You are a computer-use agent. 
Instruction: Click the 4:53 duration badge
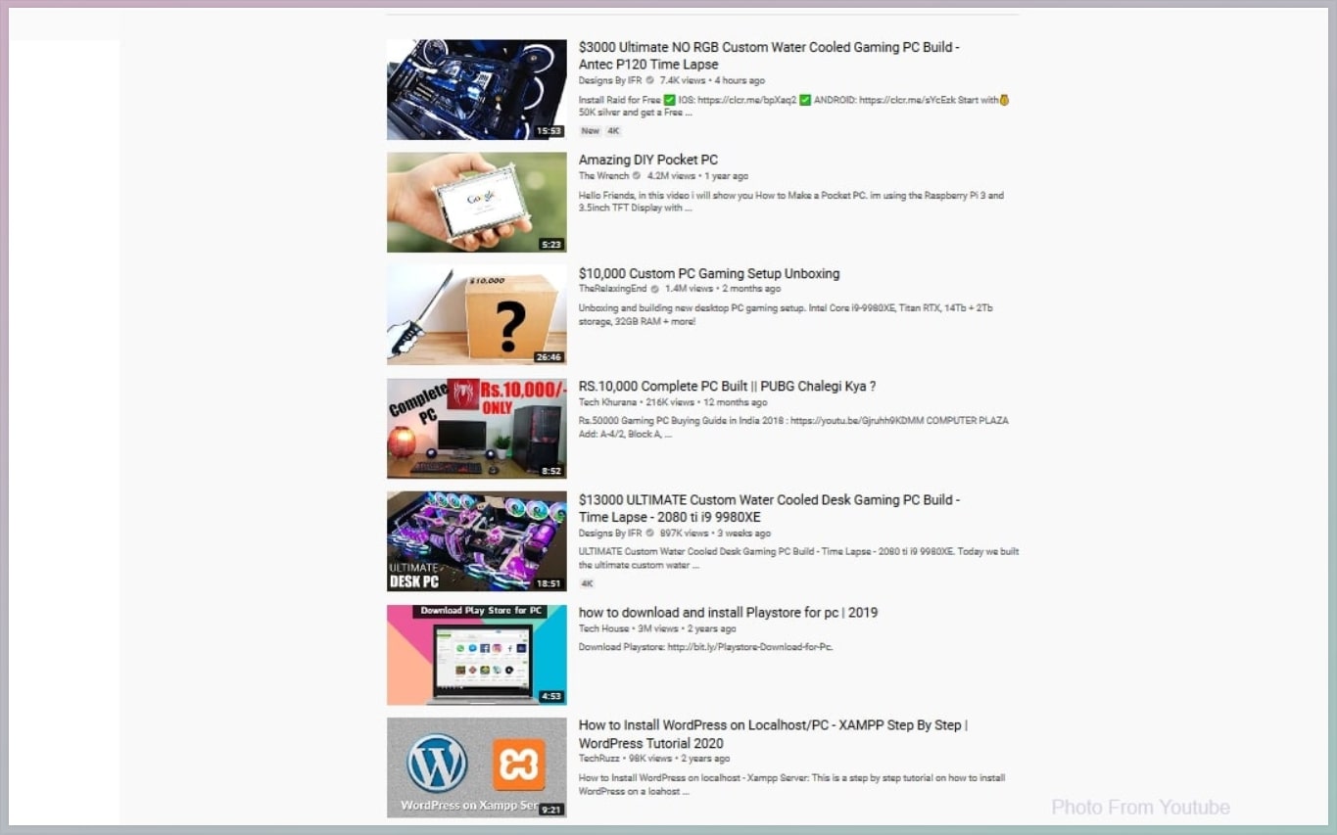[x=552, y=697]
